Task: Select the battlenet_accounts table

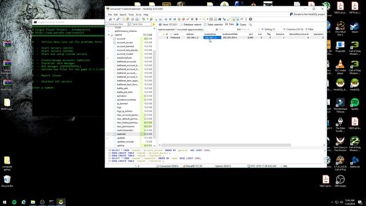Action: pos(126,62)
